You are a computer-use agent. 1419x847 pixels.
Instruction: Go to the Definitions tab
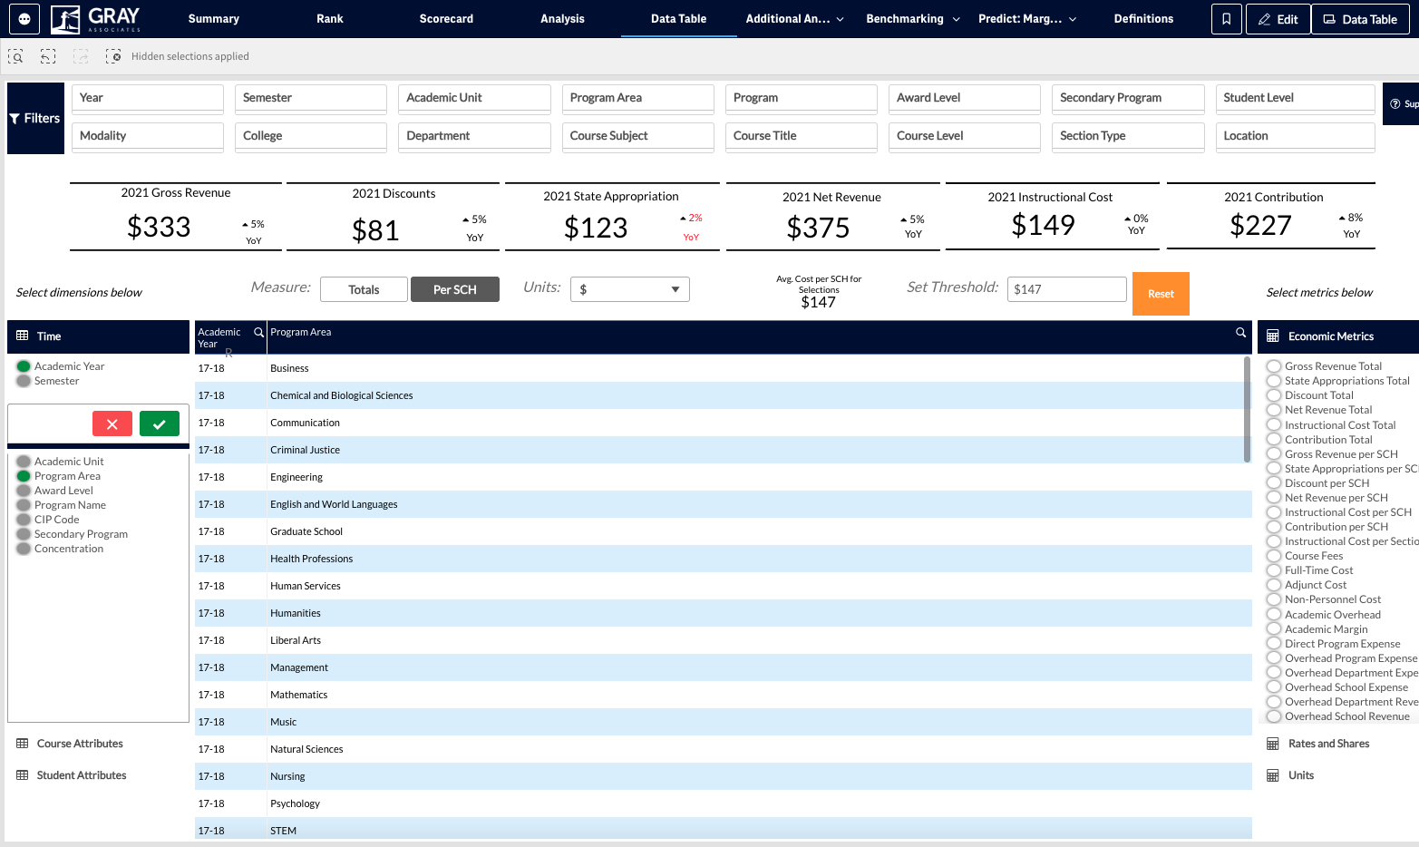click(1143, 18)
